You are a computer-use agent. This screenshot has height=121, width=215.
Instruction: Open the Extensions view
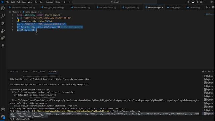click(3, 38)
